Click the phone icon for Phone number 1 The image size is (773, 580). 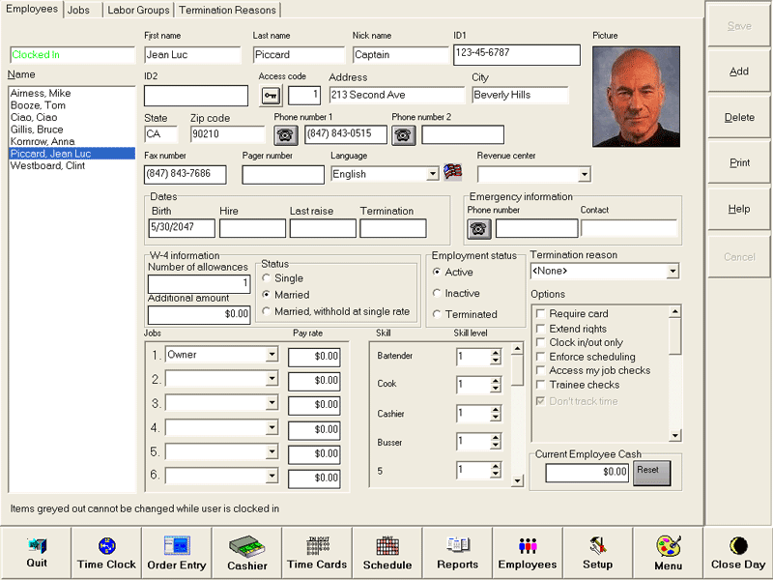tap(287, 135)
